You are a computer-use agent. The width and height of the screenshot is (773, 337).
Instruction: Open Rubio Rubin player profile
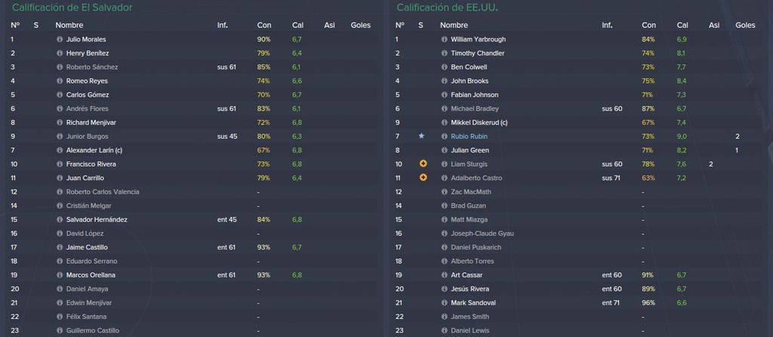469,136
